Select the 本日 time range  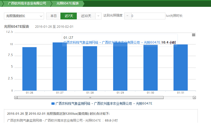click(x=54, y=16)
